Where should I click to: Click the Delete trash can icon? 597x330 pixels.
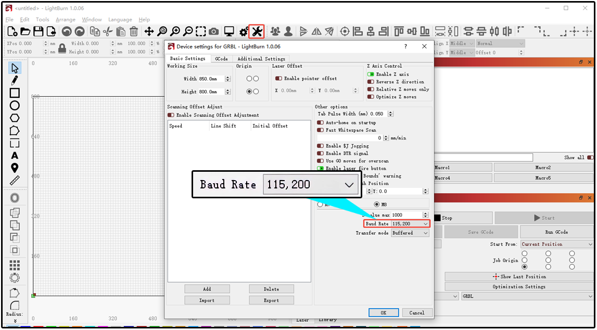click(134, 32)
